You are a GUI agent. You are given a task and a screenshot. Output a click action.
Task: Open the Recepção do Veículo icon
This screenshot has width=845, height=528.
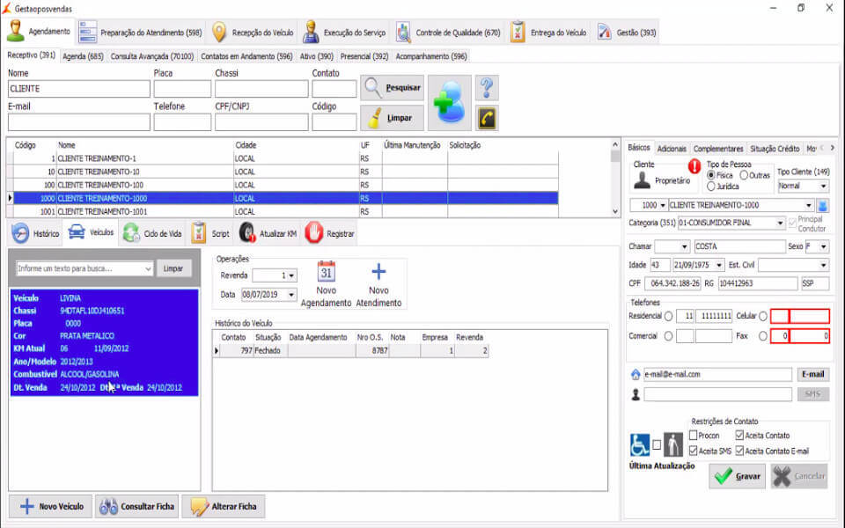coord(219,33)
